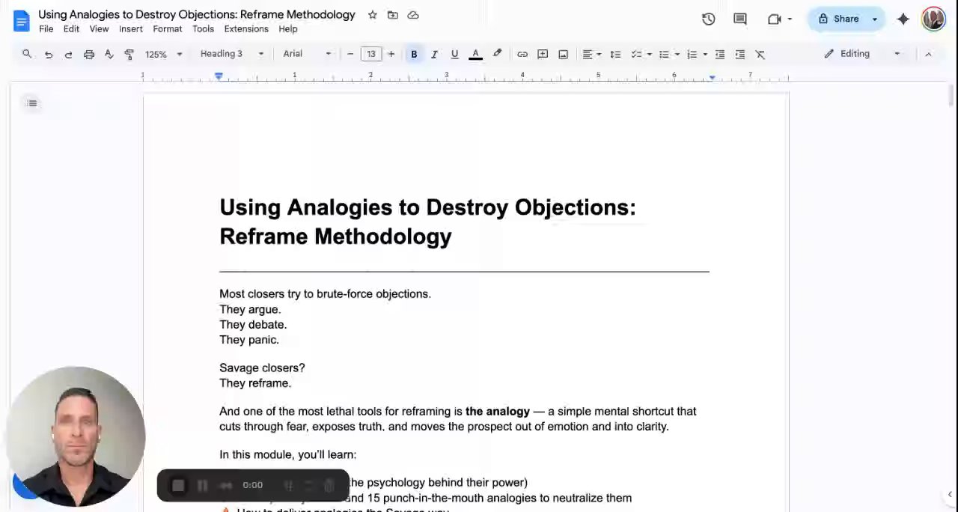Print the document

coord(89,54)
